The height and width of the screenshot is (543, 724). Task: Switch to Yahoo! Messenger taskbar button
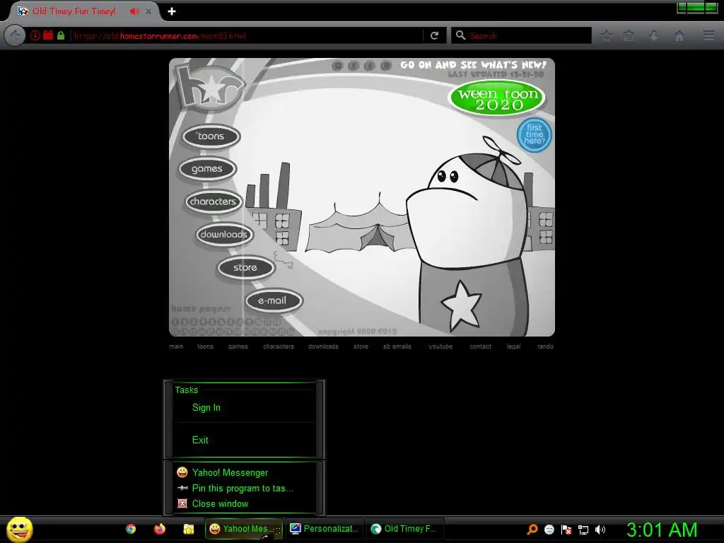point(244,529)
